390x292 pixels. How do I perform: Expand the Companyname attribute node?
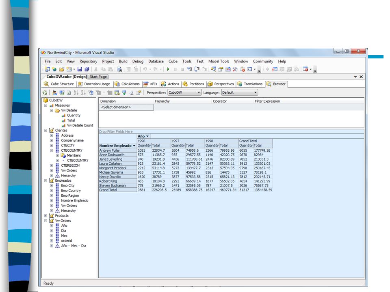click(x=52, y=141)
